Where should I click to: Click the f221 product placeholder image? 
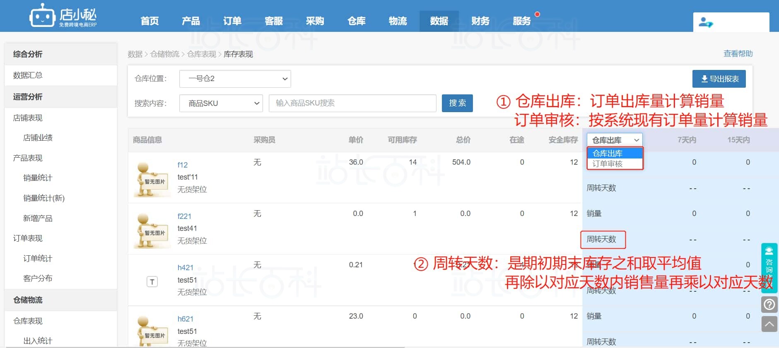pos(152,230)
